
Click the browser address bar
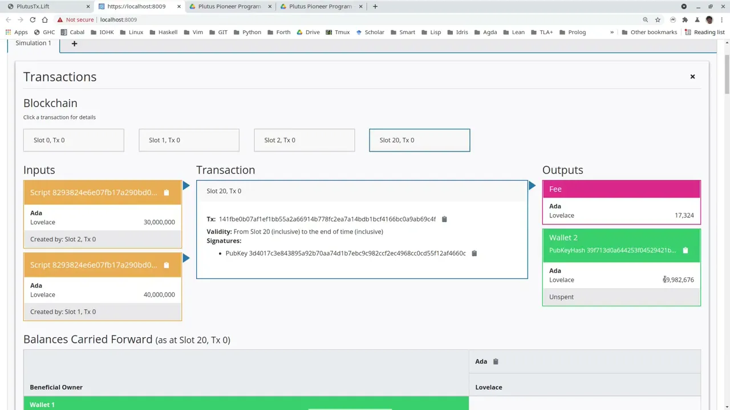coord(365,19)
